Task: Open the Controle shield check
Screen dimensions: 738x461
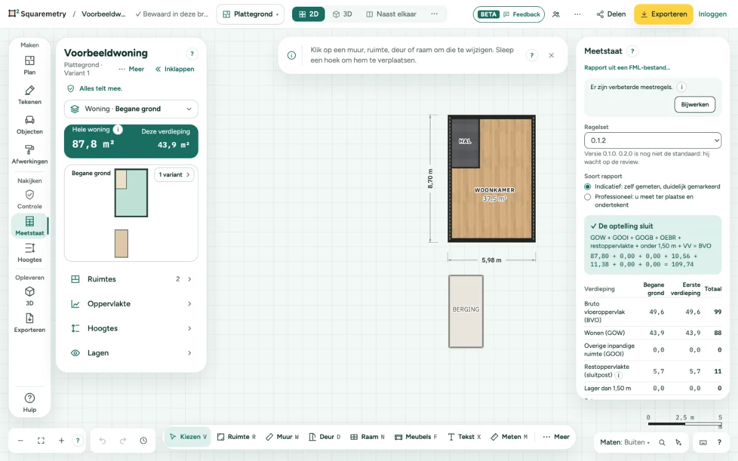Action: [x=30, y=199]
